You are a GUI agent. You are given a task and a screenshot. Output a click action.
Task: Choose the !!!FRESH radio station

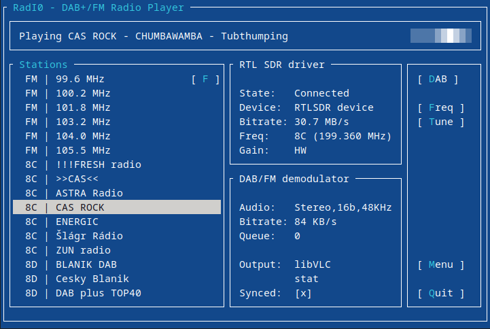(x=117, y=164)
